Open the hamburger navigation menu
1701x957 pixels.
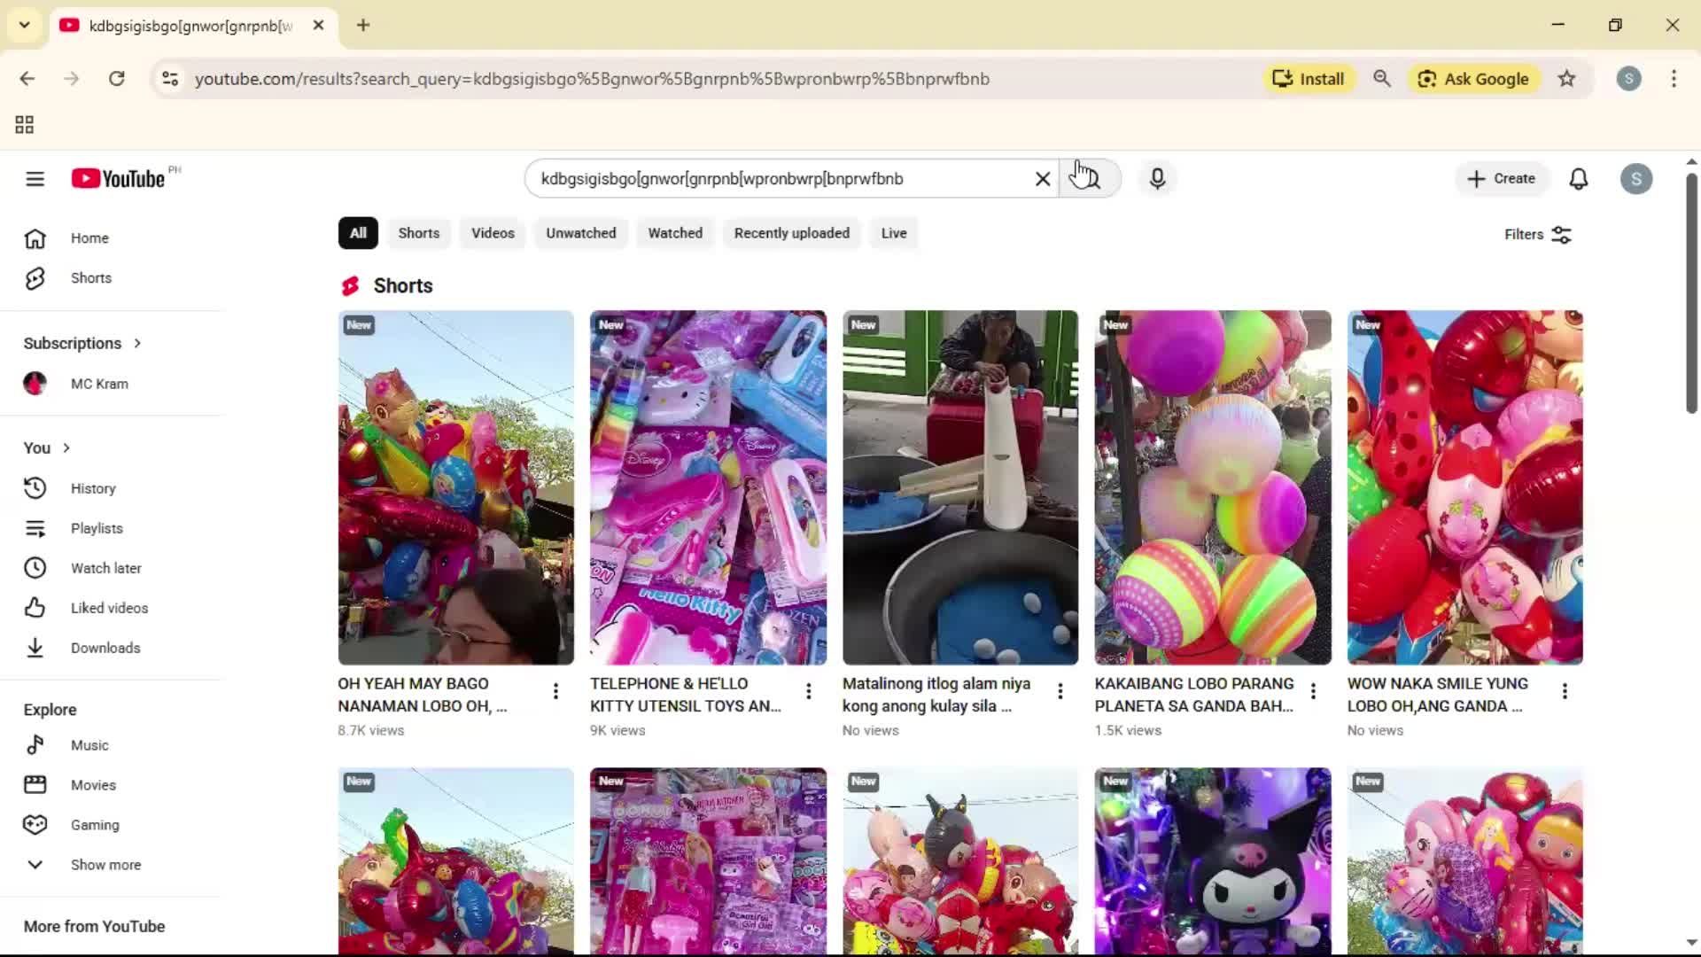(35, 178)
